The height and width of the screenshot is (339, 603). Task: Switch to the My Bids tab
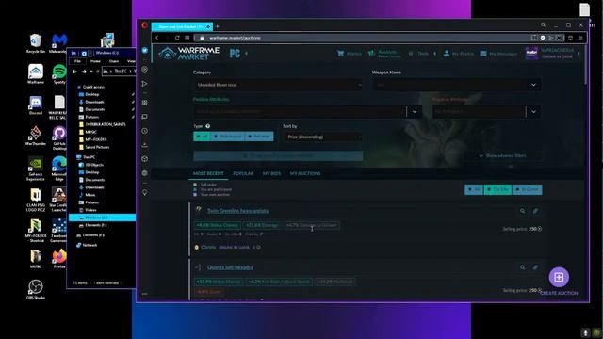(x=271, y=173)
